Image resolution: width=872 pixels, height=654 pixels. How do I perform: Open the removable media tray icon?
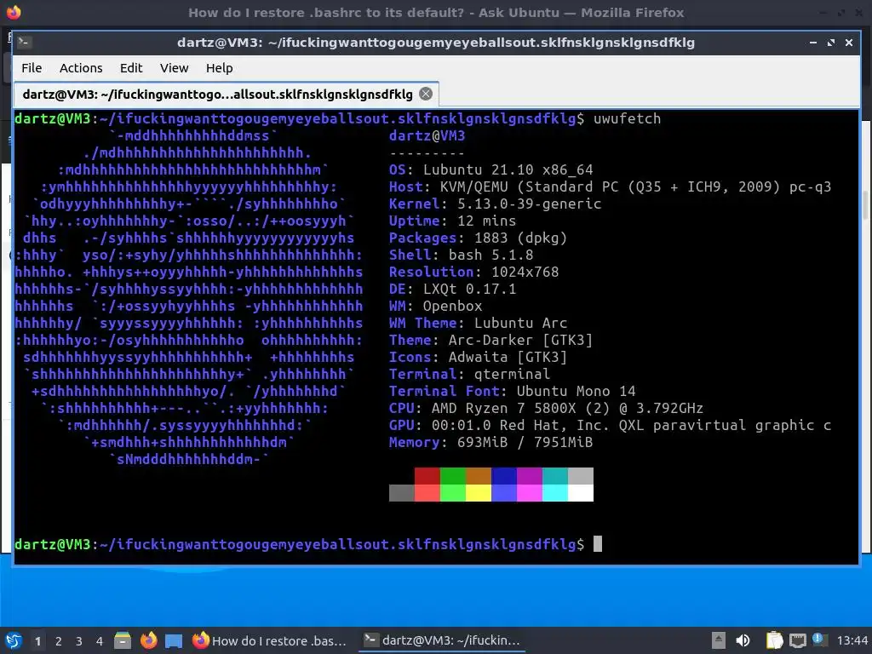(719, 640)
